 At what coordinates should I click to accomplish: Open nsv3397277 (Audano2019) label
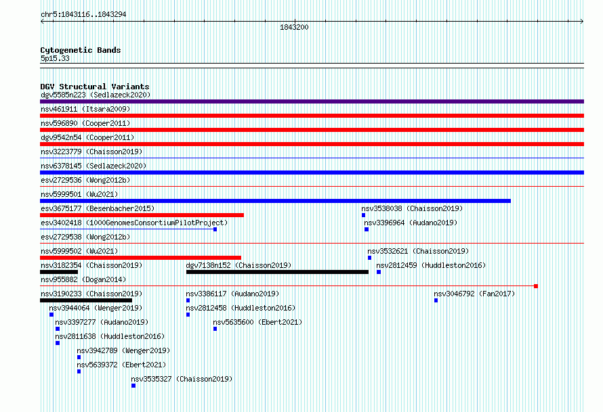pos(102,322)
